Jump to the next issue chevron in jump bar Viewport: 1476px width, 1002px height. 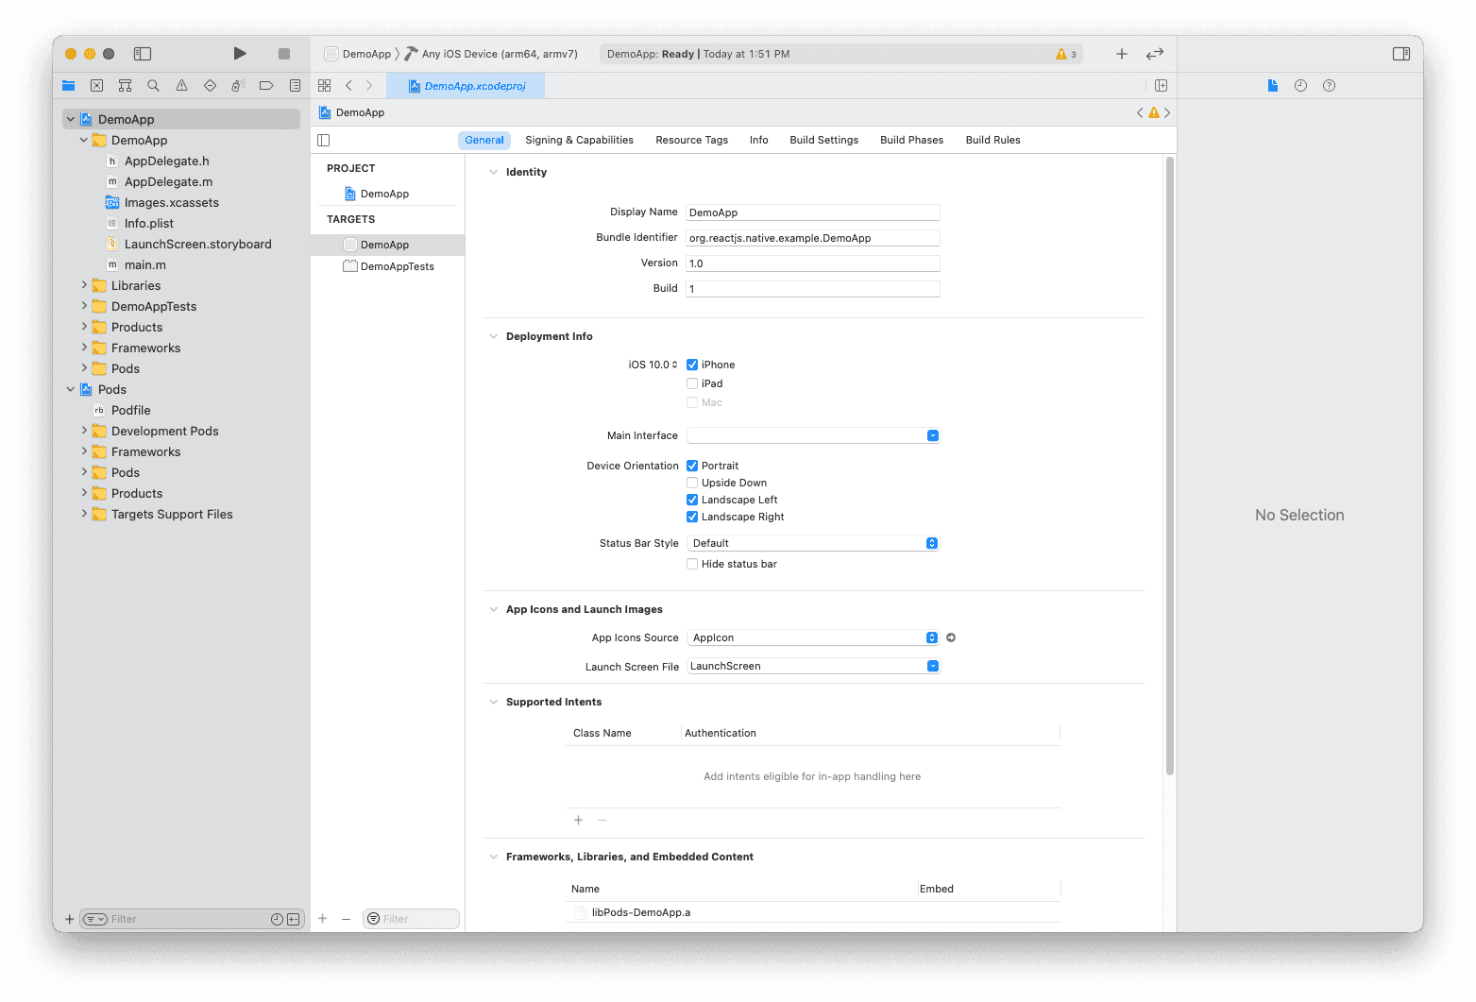[1167, 112]
